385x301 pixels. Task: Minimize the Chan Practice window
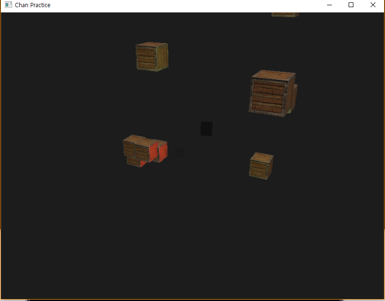329,5
